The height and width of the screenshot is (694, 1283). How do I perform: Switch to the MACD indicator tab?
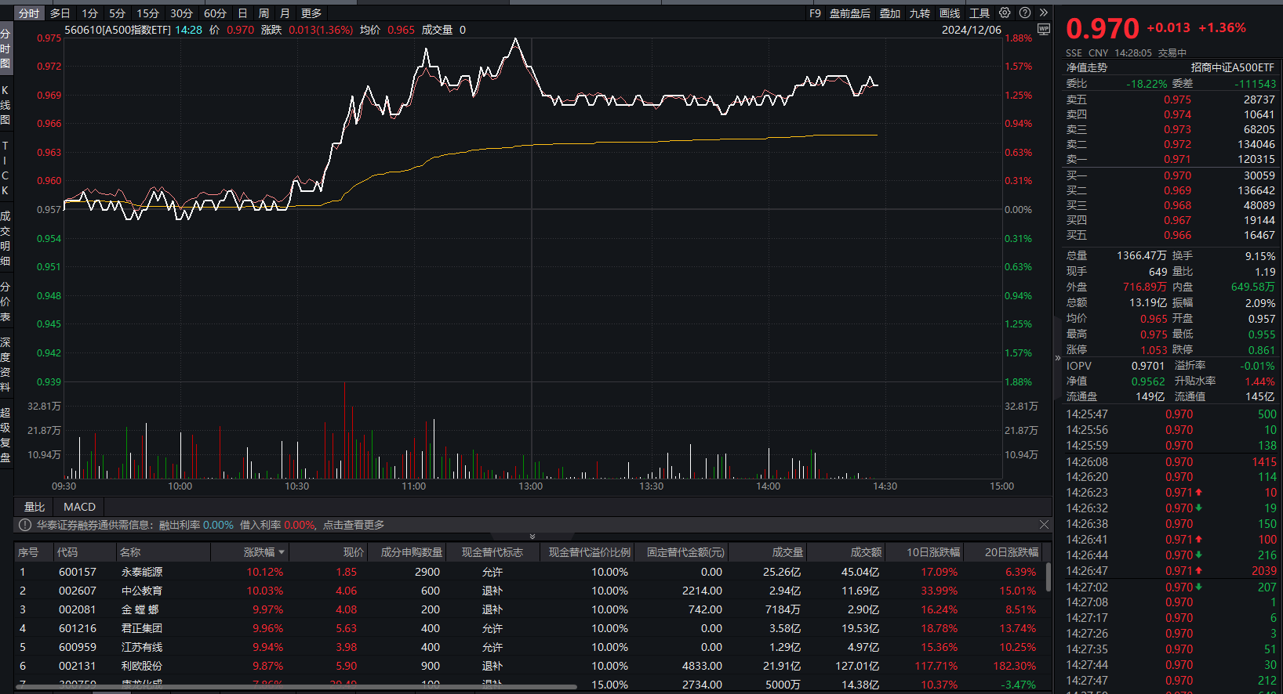pos(79,507)
